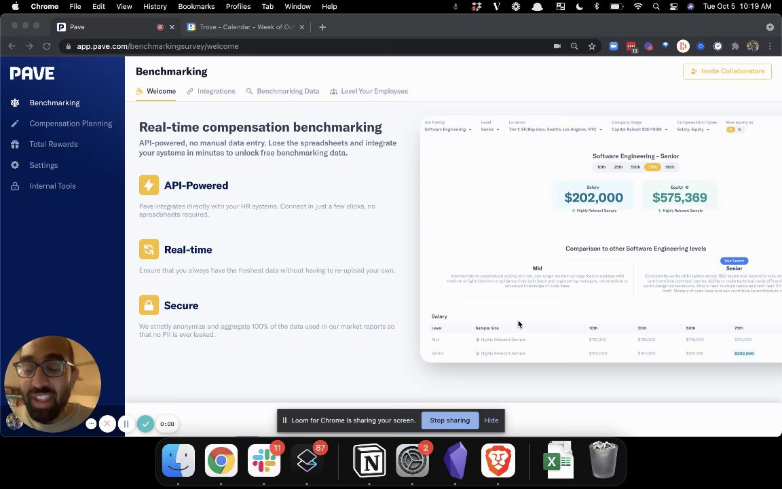Select the 25th percentile pill
Screen dimensions: 782x489
pos(618,167)
